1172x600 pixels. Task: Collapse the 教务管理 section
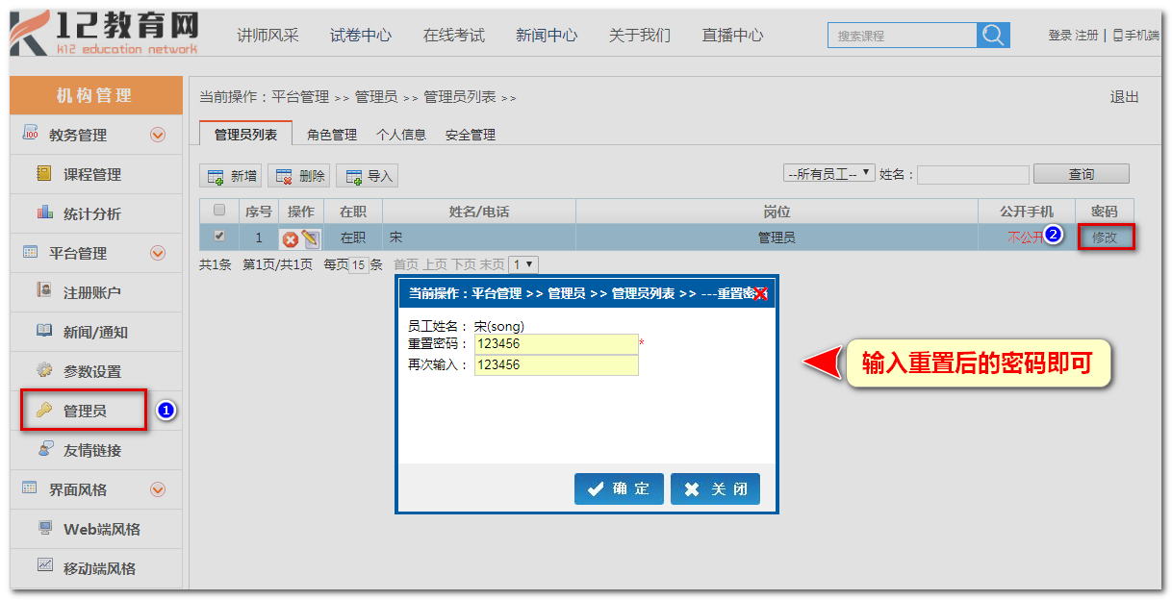pos(158,136)
